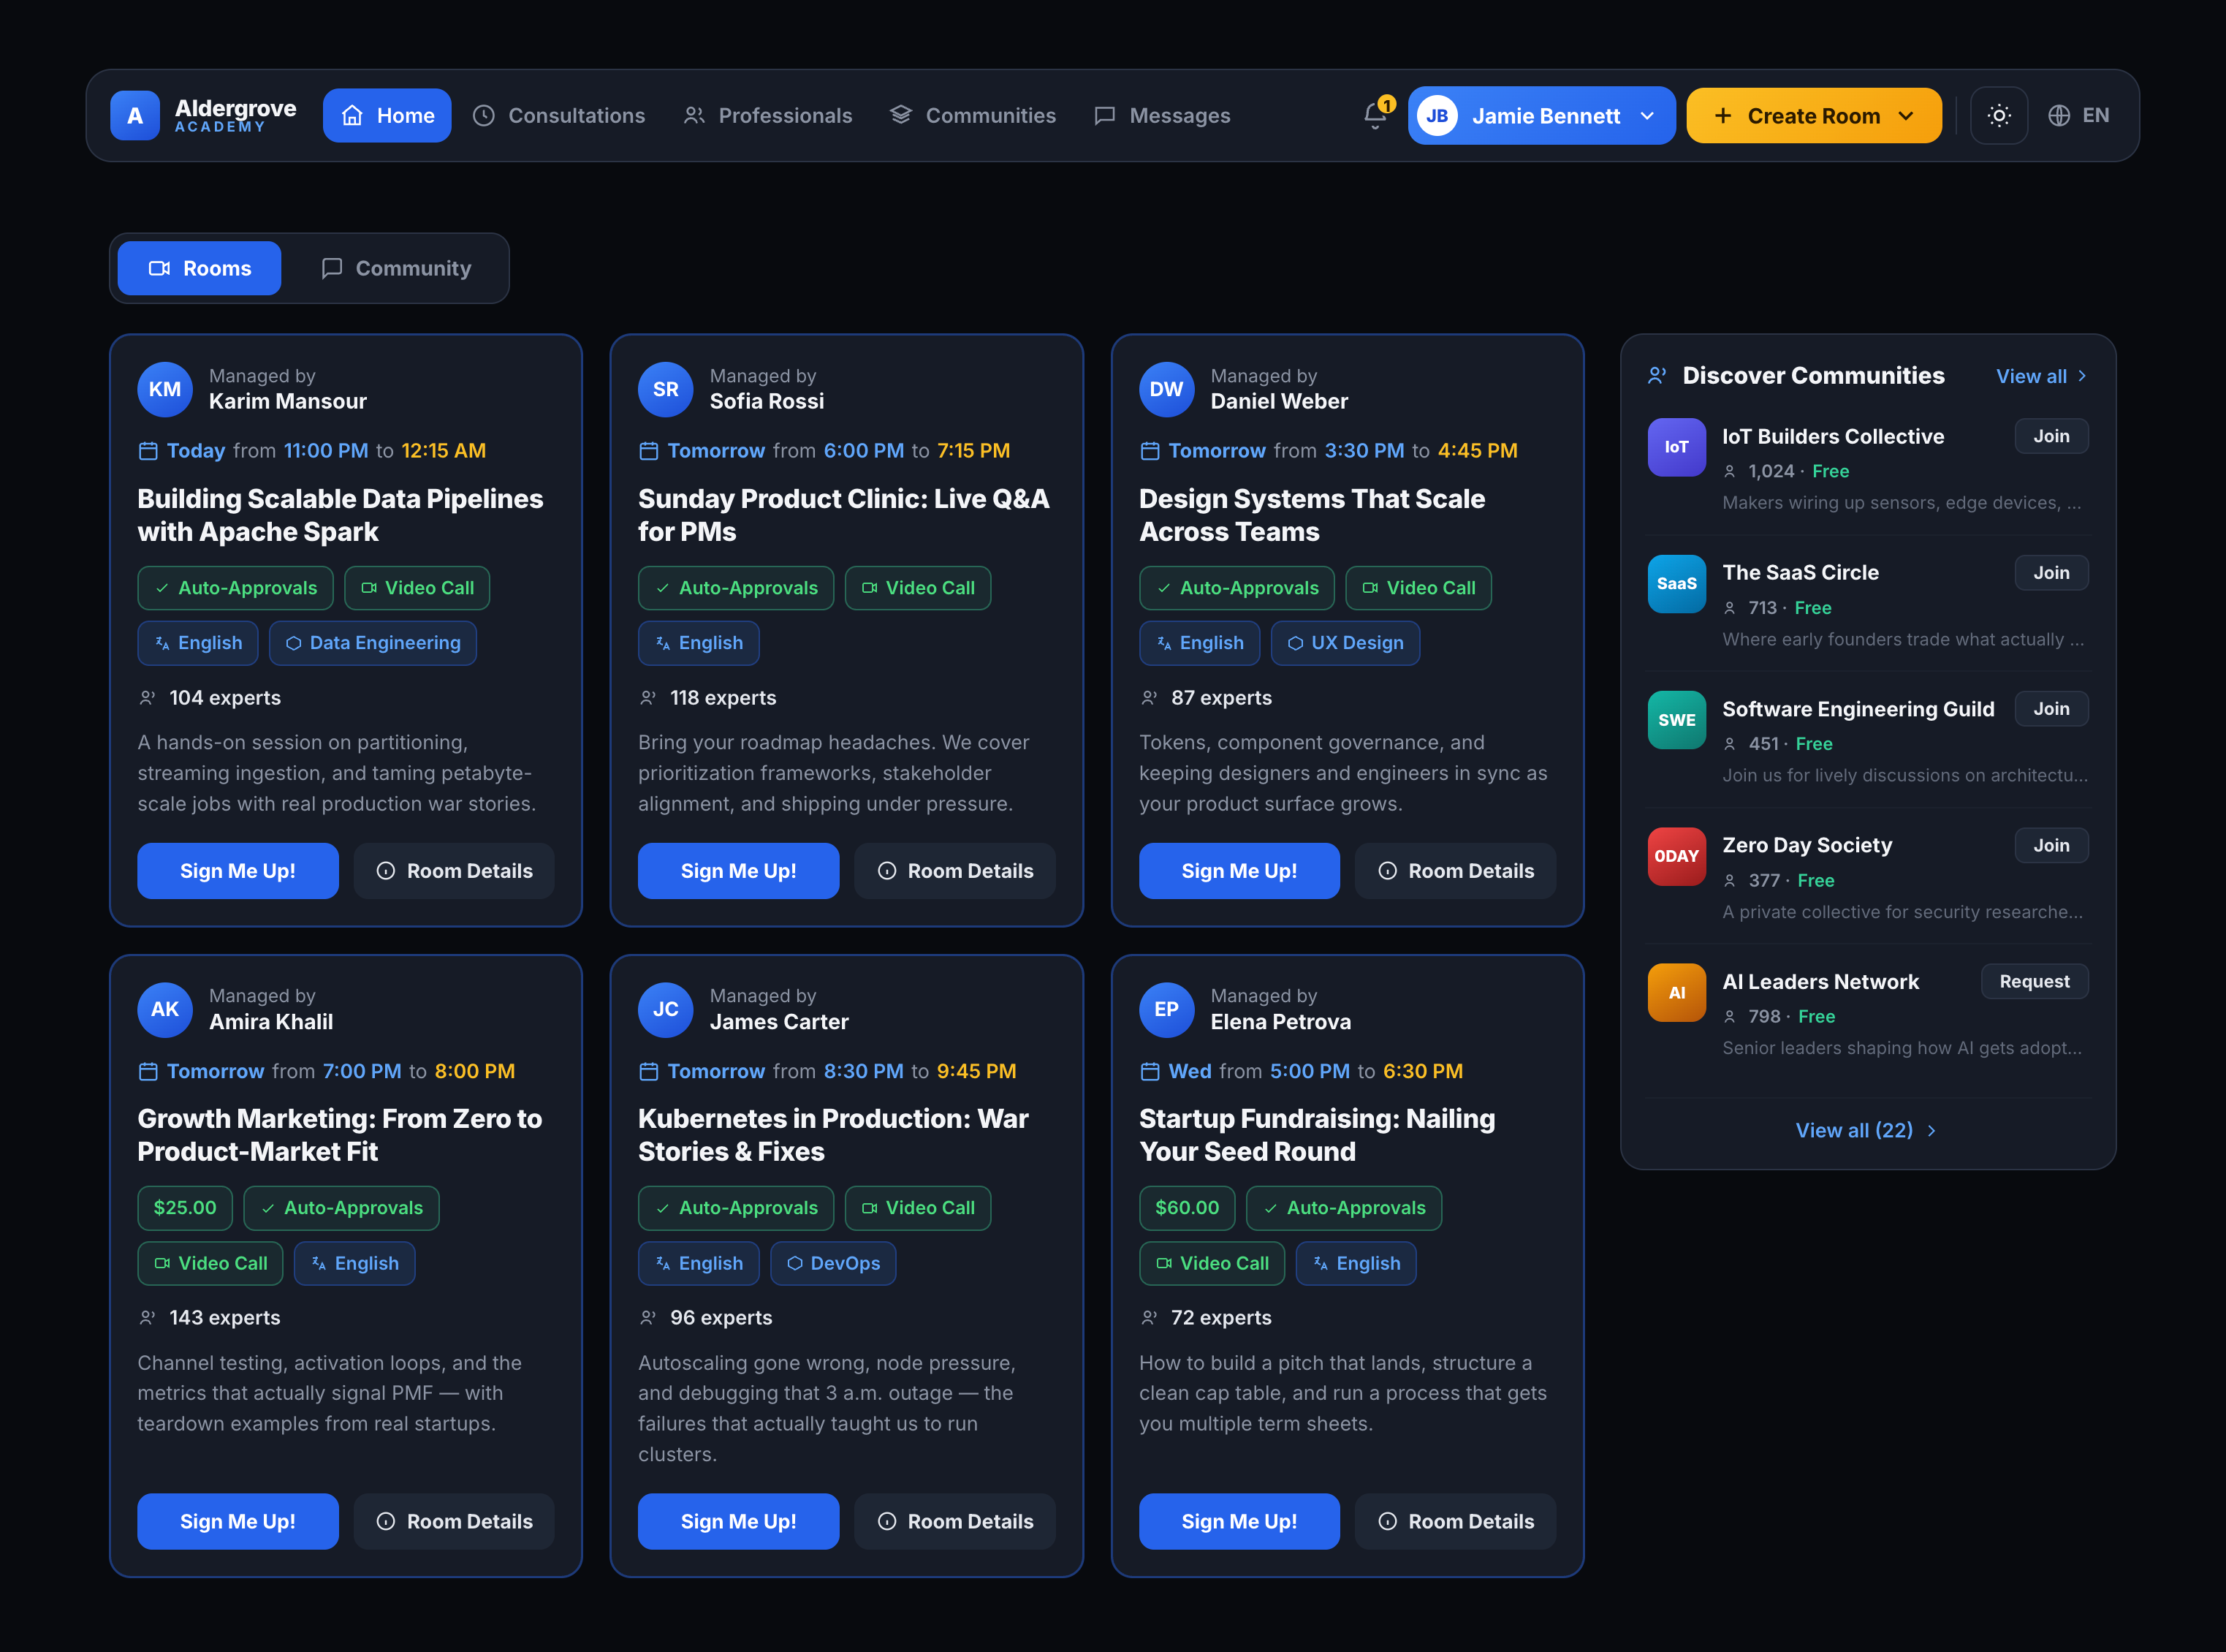Click the UX Design tag
This screenshot has height=1652, width=2226.
tap(1345, 643)
